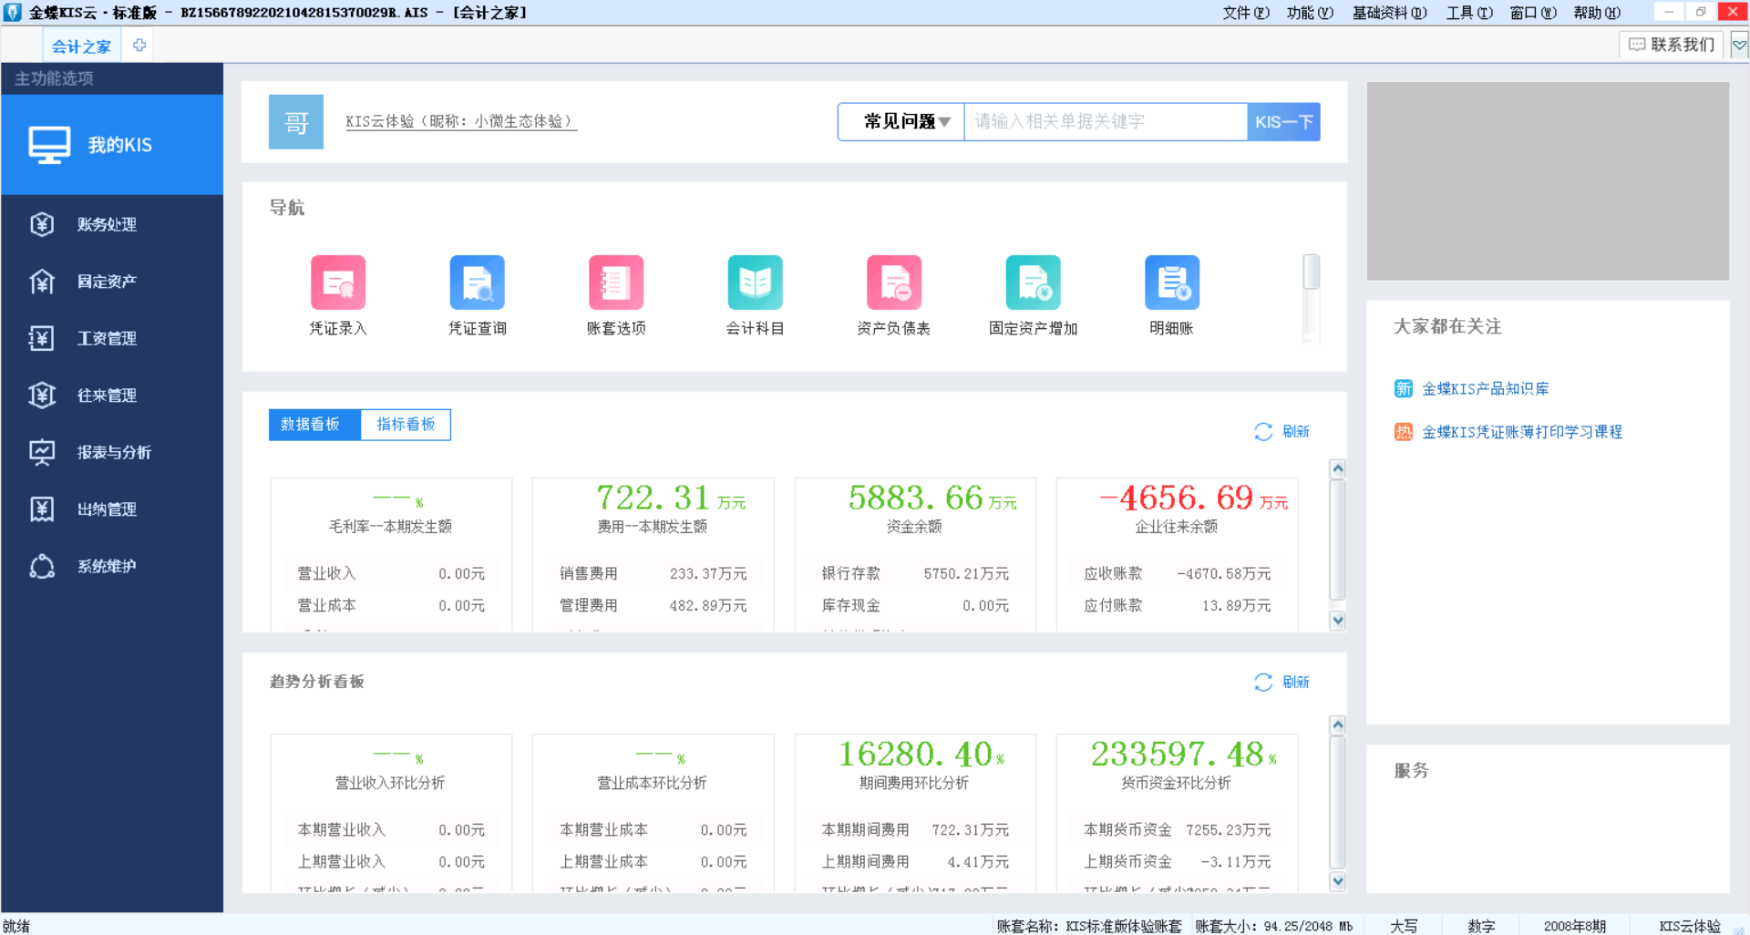The height and width of the screenshot is (935, 1750).
Task: Switch to the 指标看板 view
Action: coord(406,425)
